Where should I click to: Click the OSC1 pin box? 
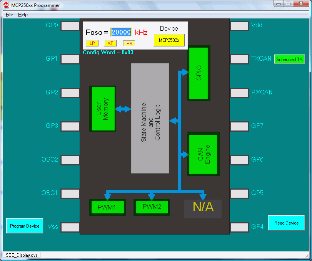[70, 193]
